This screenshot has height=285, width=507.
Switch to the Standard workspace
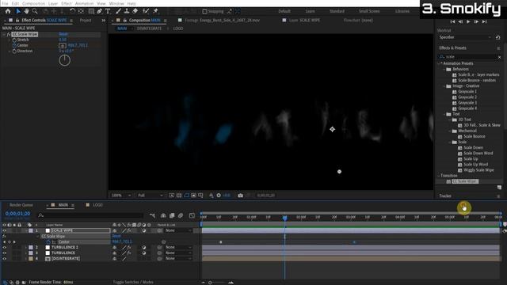[337, 11]
